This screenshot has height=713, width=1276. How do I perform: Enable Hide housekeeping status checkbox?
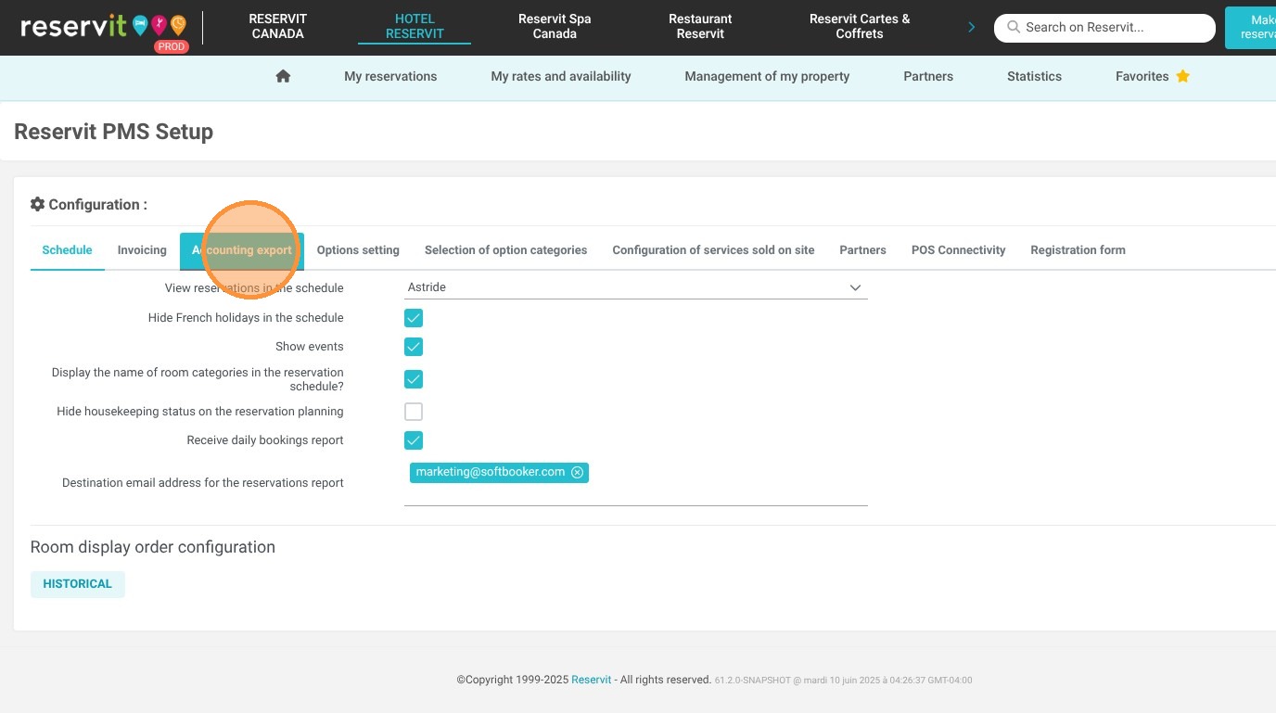click(414, 412)
